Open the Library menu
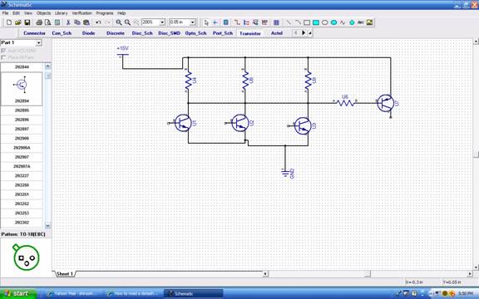This screenshot has height=299, width=479. (x=61, y=13)
